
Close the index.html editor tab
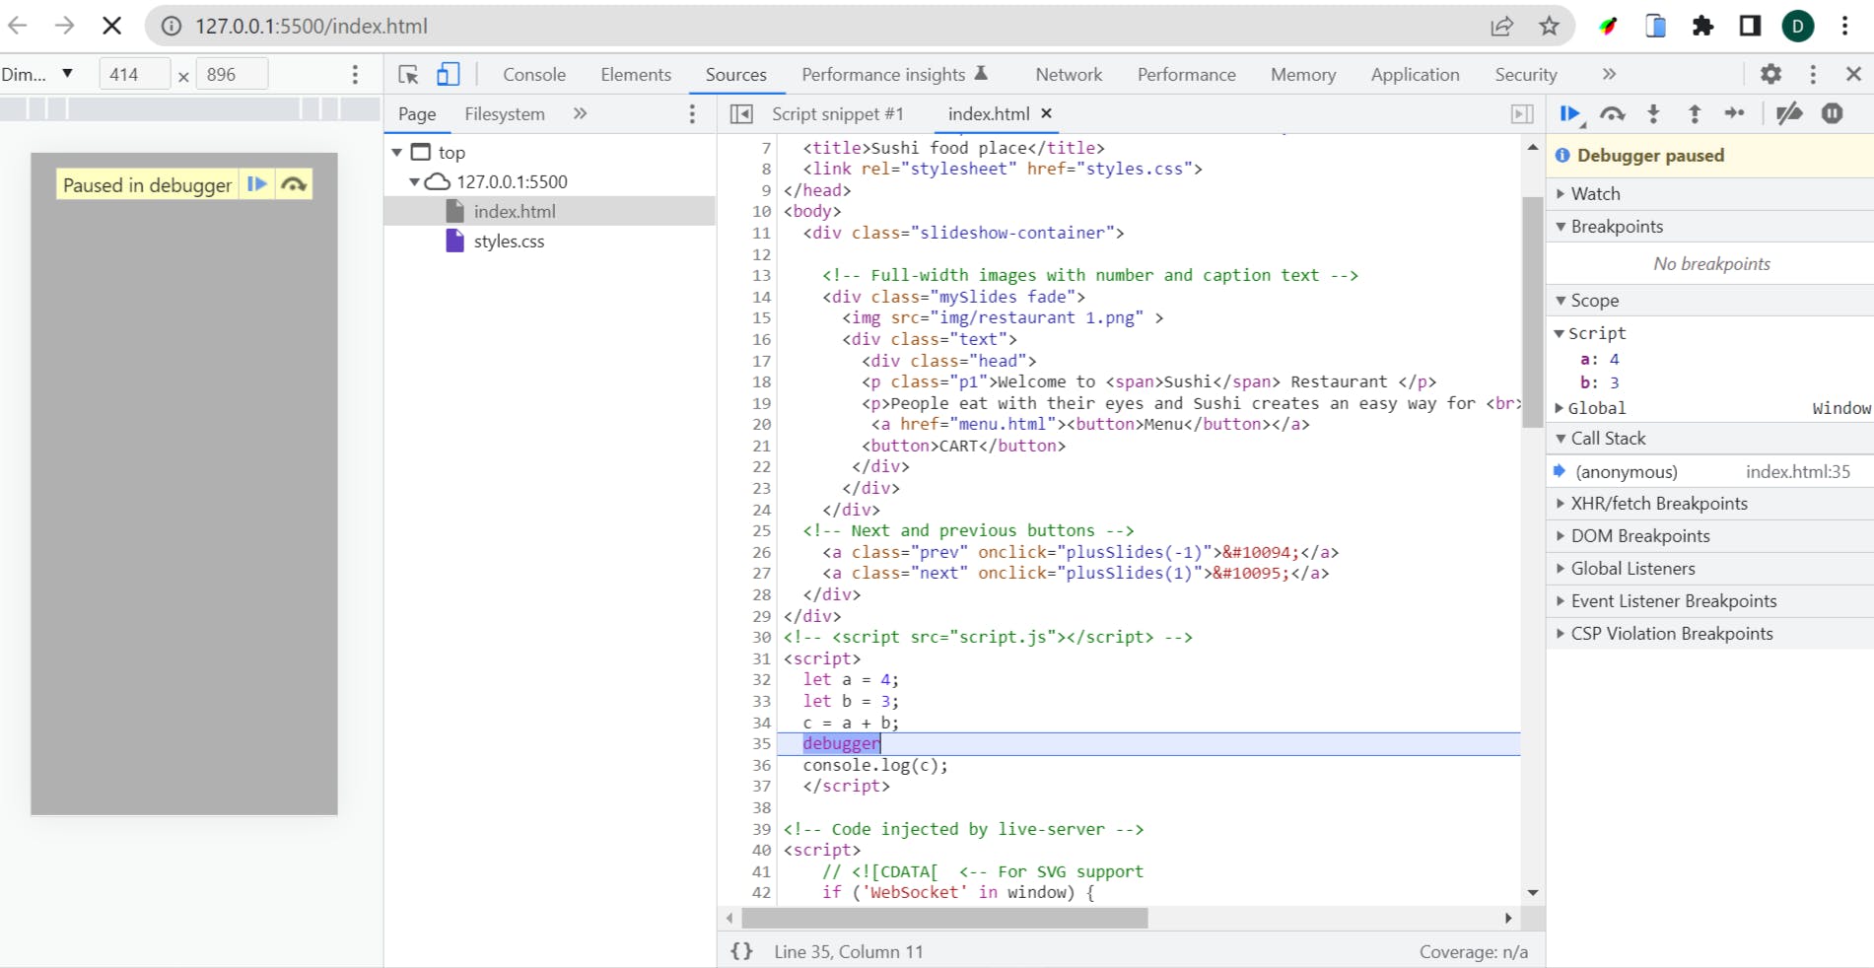1047,113
